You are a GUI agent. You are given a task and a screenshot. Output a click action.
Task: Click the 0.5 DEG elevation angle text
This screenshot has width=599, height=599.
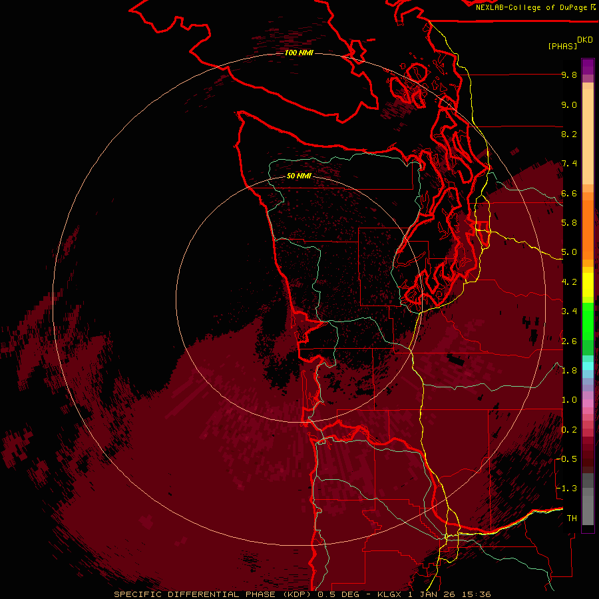[x=340, y=594]
